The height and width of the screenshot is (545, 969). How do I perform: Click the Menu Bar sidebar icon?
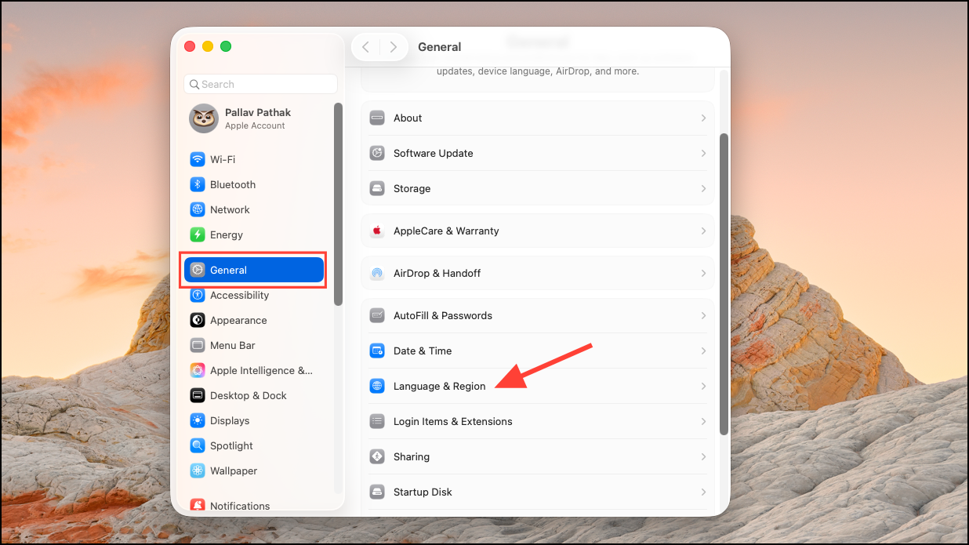coord(198,345)
